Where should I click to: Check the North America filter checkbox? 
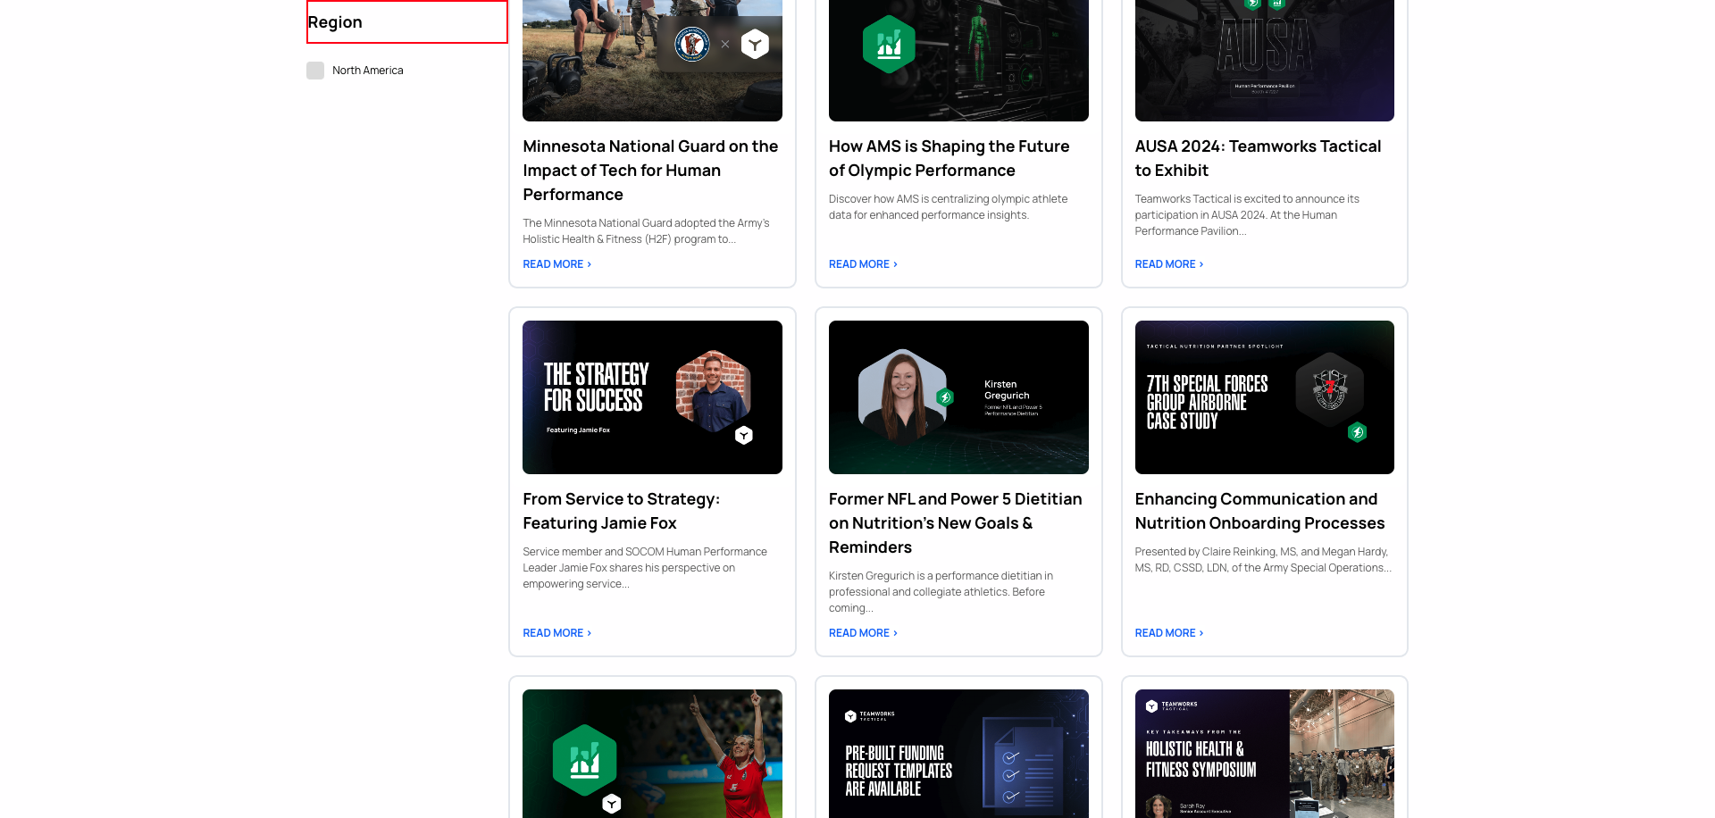coord(315,70)
